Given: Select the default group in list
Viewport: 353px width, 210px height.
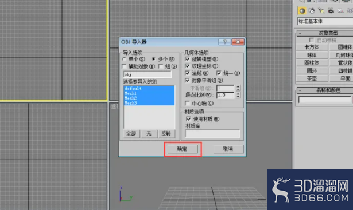Looking at the screenshot, I should coord(149,89).
